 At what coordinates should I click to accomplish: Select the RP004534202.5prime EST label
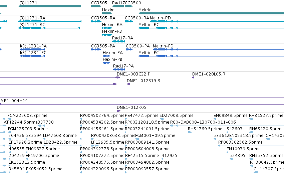[102, 122]
